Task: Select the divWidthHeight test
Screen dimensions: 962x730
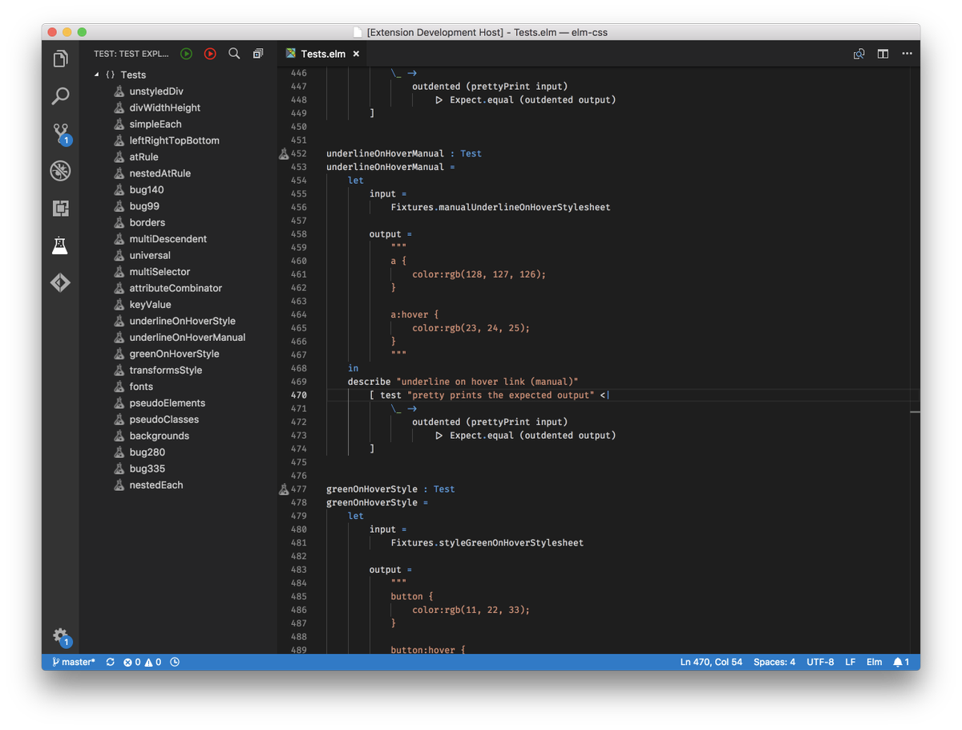Action: 164,107
